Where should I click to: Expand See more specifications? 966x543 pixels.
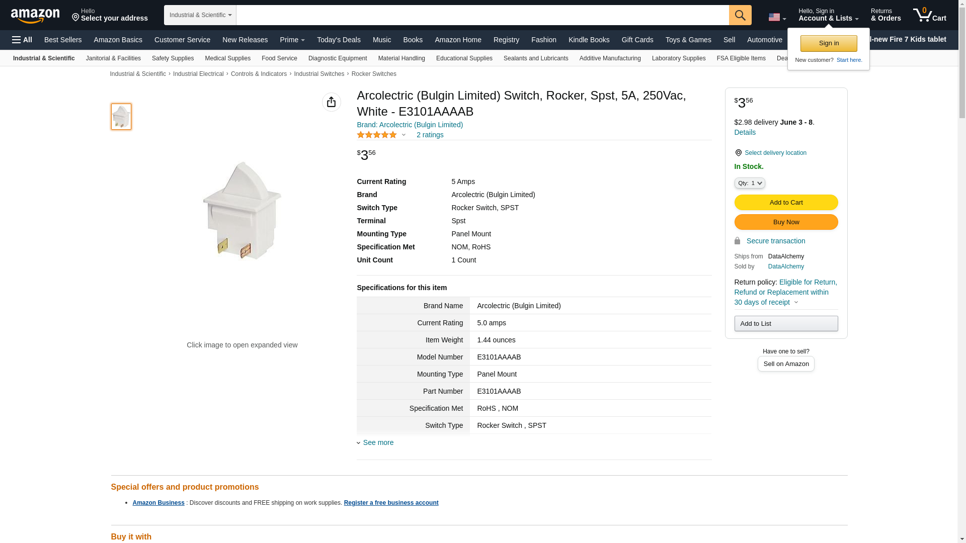point(378,442)
